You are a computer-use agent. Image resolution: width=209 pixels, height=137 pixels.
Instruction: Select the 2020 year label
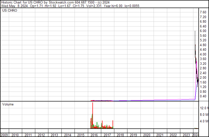click(147, 135)
